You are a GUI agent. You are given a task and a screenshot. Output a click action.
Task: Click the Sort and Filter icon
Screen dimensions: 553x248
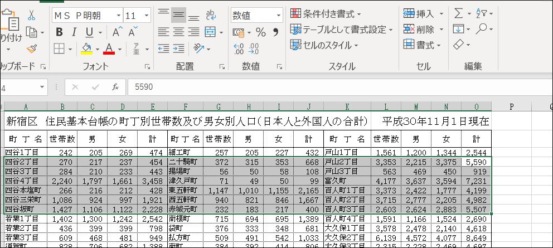click(481, 14)
